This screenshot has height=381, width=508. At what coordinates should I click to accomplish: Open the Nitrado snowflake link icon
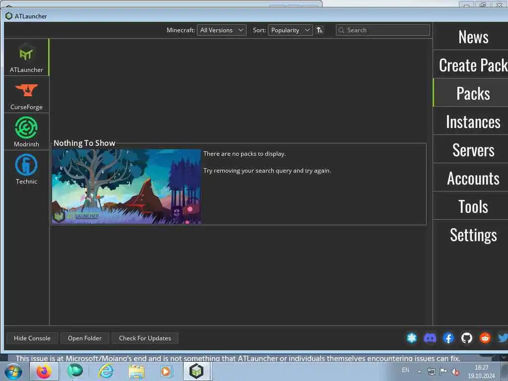point(412,338)
